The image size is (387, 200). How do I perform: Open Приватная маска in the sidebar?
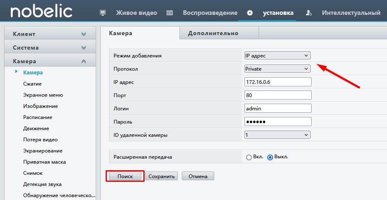click(44, 162)
